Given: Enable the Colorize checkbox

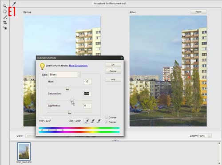Looking at the screenshot, I should 107,118.
